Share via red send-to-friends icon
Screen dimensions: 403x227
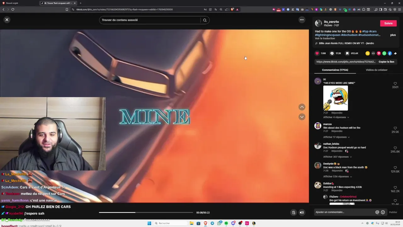pyautogui.click(x=379, y=53)
